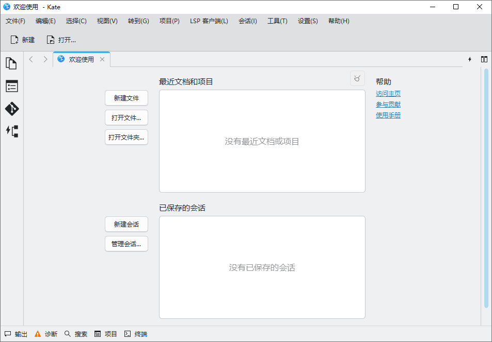Switch to the 欢迎使用 tab
The image size is (492, 342).
81,59
